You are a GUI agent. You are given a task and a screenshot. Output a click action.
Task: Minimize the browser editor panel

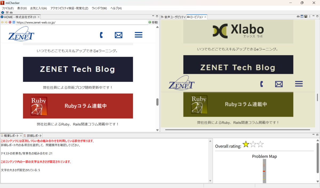point(153,16)
